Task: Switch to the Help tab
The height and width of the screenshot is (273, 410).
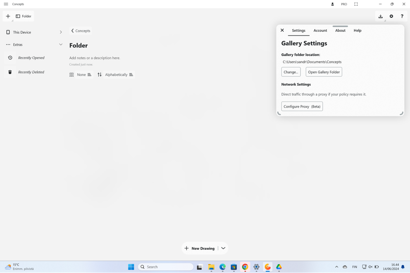Action: (357, 30)
